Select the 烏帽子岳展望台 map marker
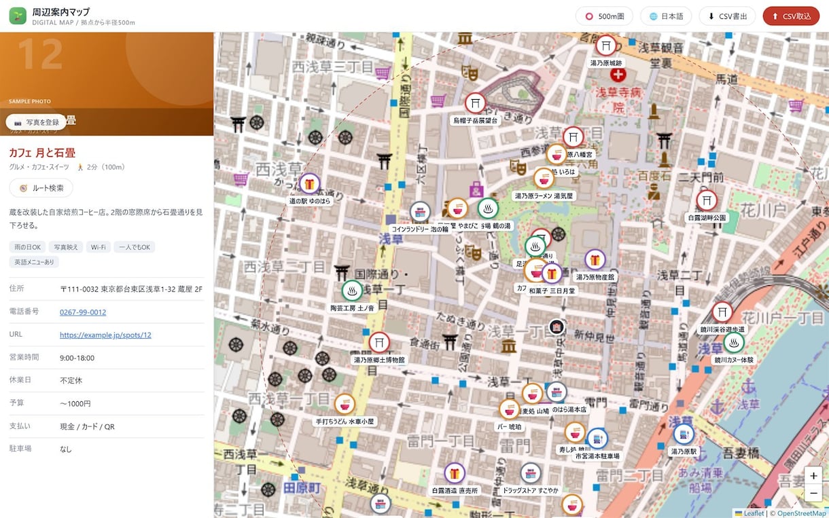This screenshot has width=829, height=518. coord(475,103)
